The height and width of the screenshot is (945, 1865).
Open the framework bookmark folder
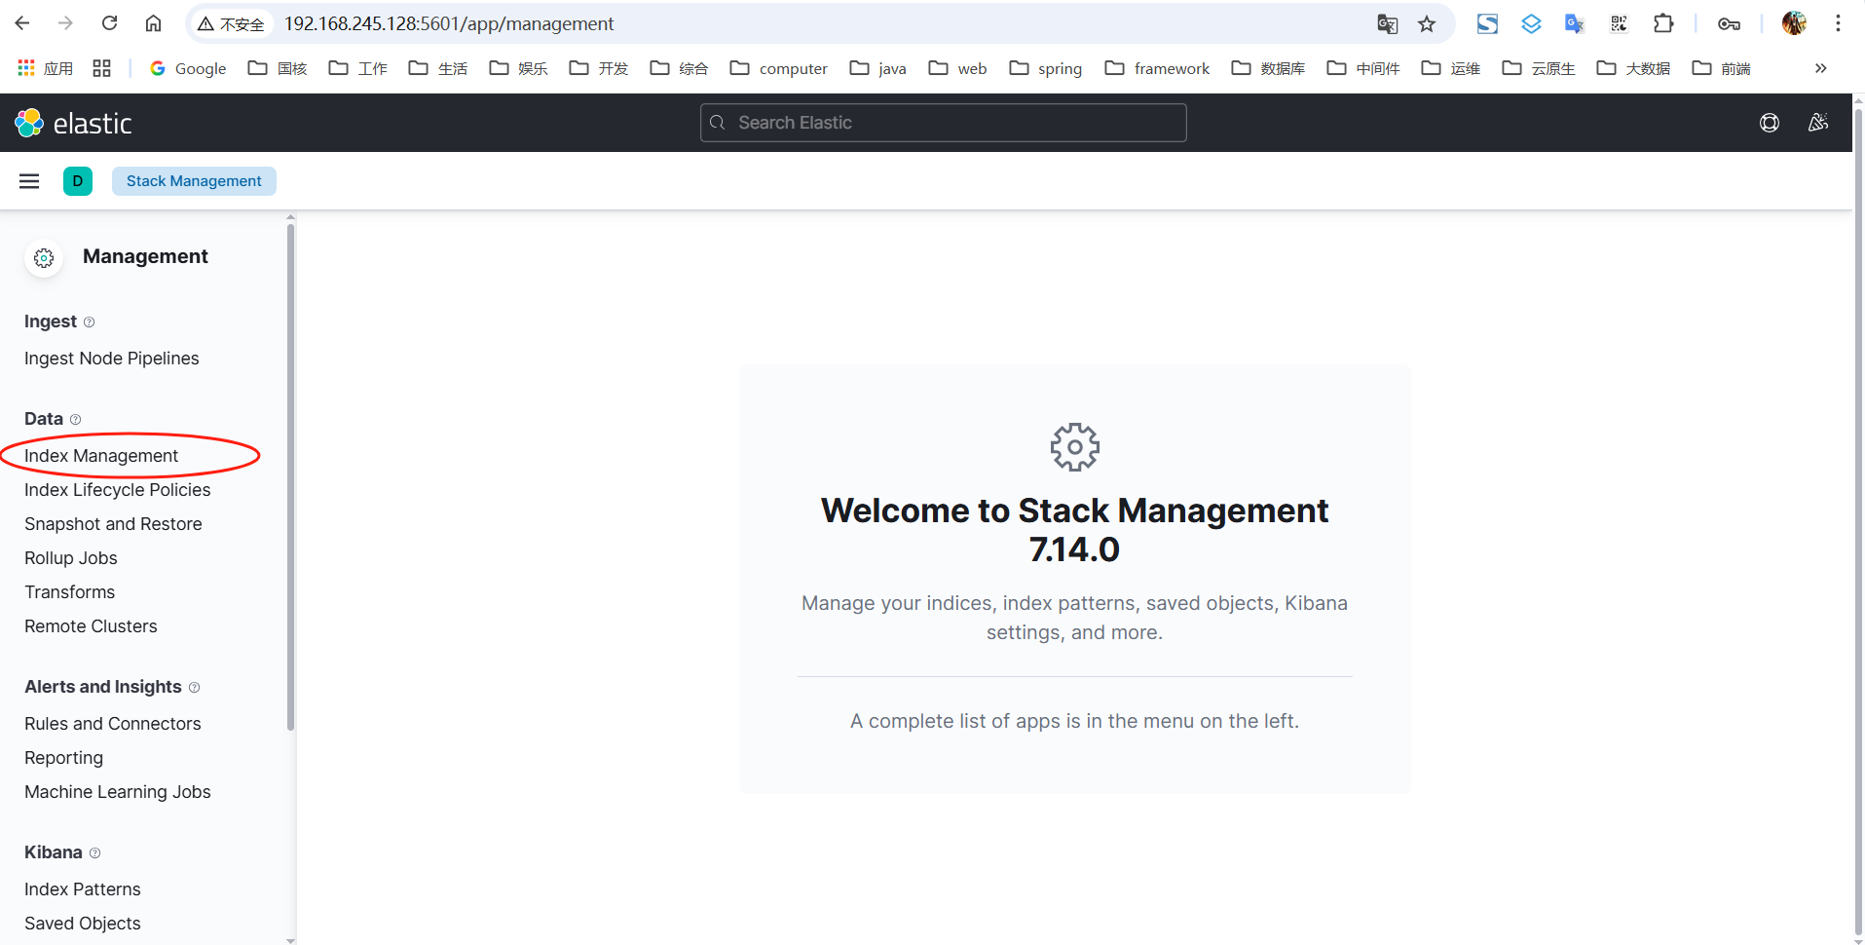coord(1157,68)
